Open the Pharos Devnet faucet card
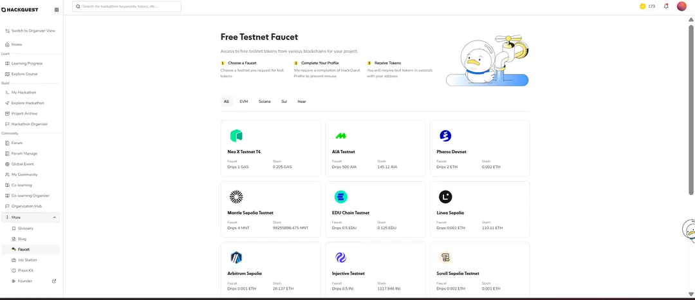Viewport: 695px width, 300px height. coord(479,149)
